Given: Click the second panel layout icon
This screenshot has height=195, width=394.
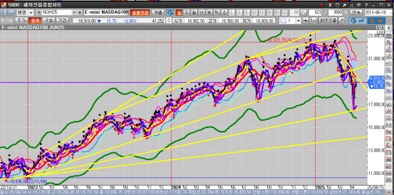Looking at the screenshot, I should point(11,13).
